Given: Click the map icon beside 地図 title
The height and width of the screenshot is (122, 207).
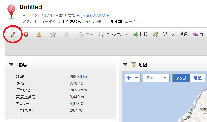Looking at the screenshot, I should [x=134, y=65].
